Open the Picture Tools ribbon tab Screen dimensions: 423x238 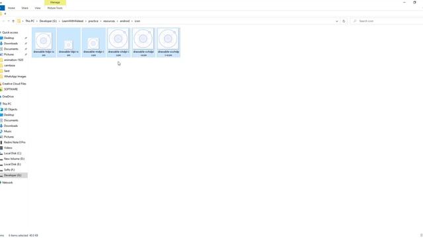[55, 8]
